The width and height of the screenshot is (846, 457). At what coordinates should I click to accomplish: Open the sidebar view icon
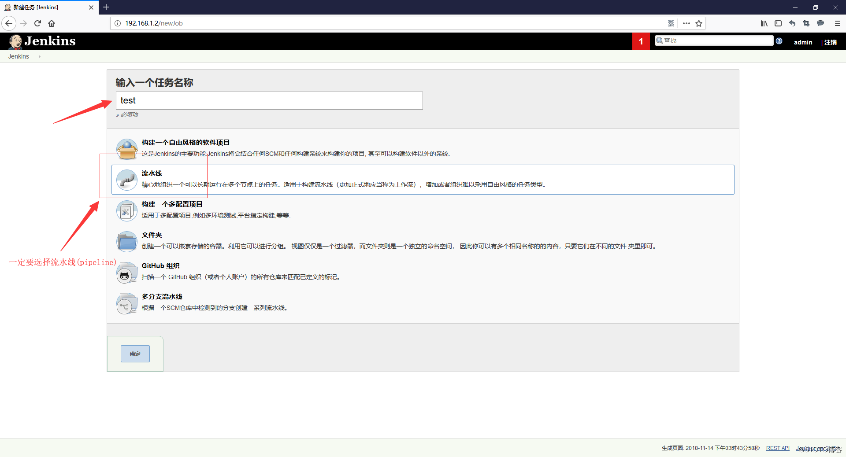click(778, 23)
